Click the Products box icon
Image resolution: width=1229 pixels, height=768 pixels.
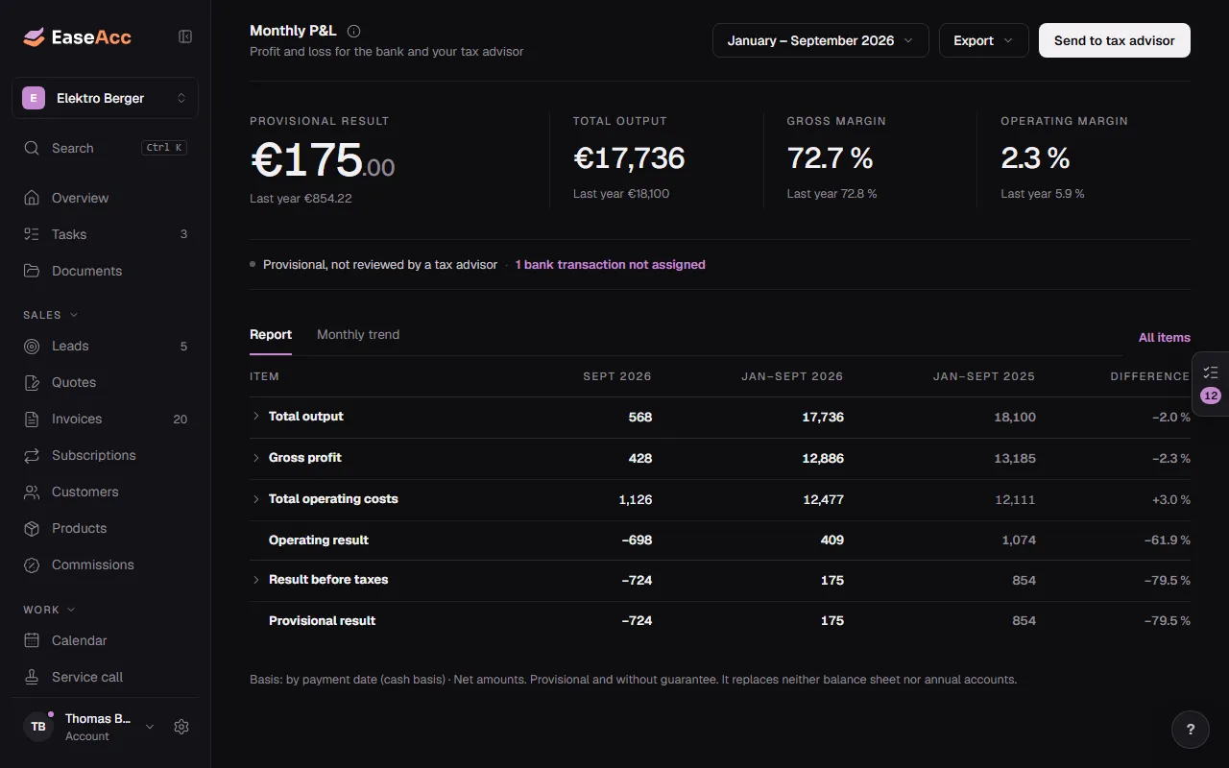(32, 528)
